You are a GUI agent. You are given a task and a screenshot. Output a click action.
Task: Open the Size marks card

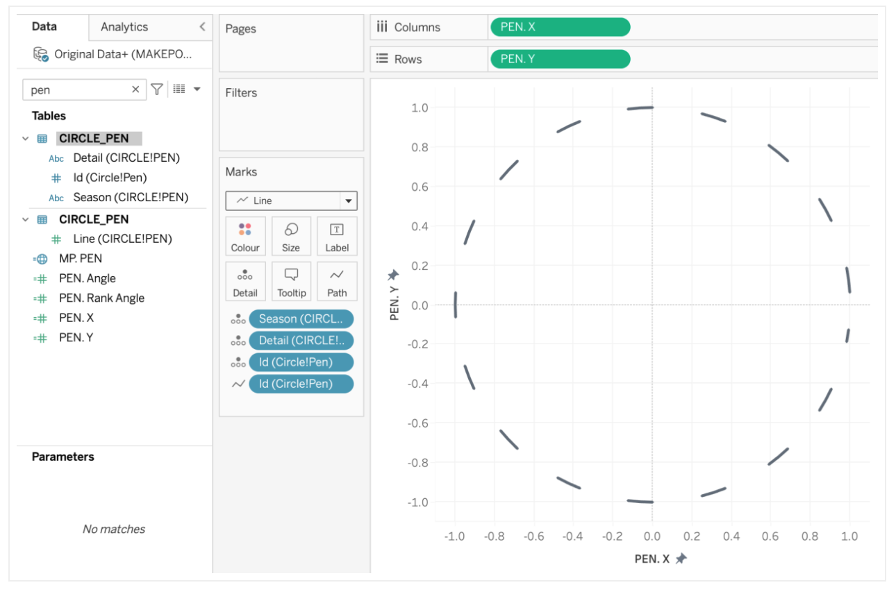coord(291,236)
